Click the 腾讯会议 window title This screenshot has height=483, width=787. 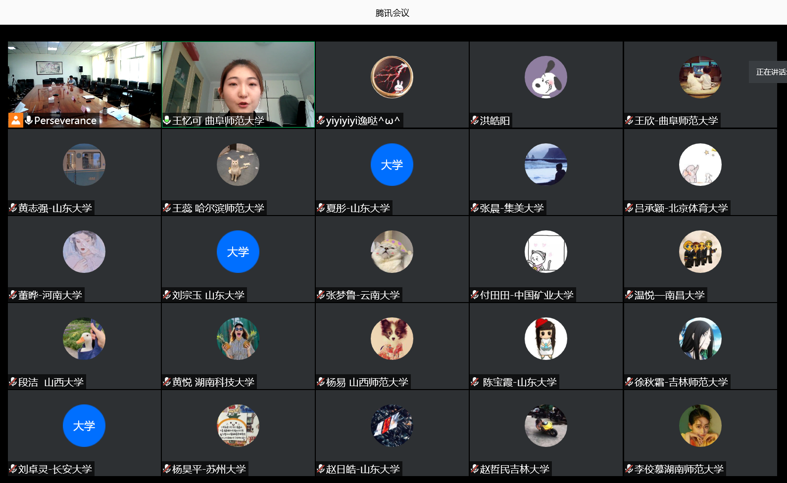[393, 13]
